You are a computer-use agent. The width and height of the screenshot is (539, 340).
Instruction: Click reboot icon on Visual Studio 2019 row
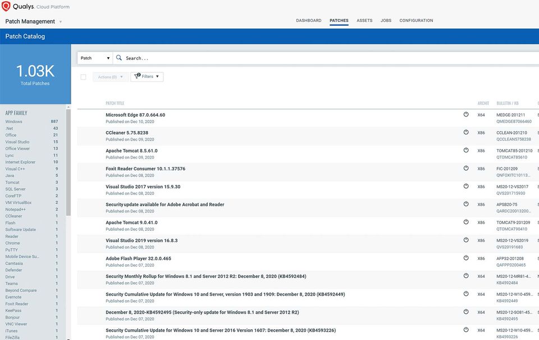click(x=466, y=240)
